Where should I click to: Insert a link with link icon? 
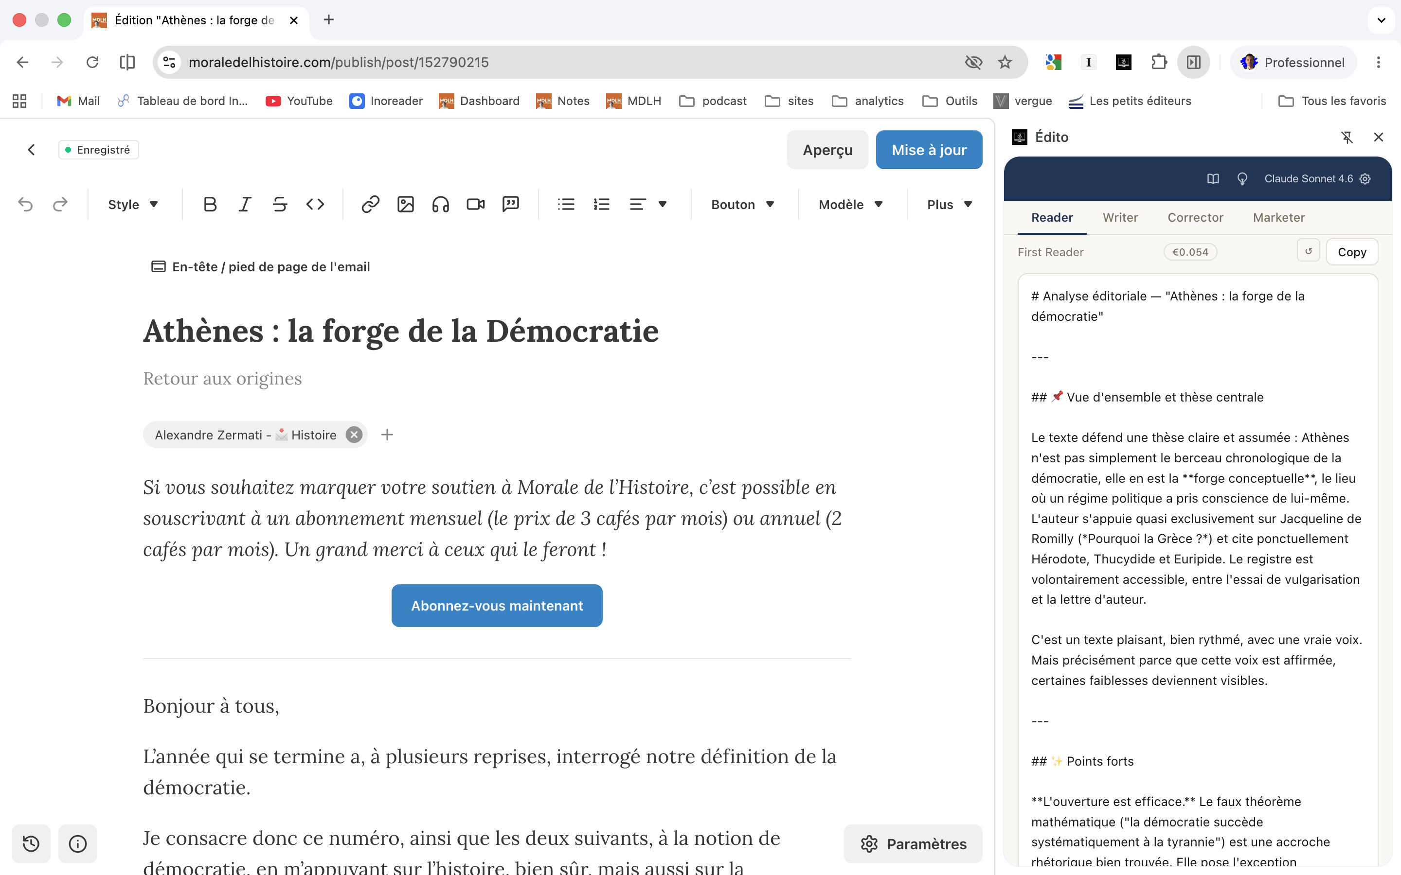coord(371,204)
